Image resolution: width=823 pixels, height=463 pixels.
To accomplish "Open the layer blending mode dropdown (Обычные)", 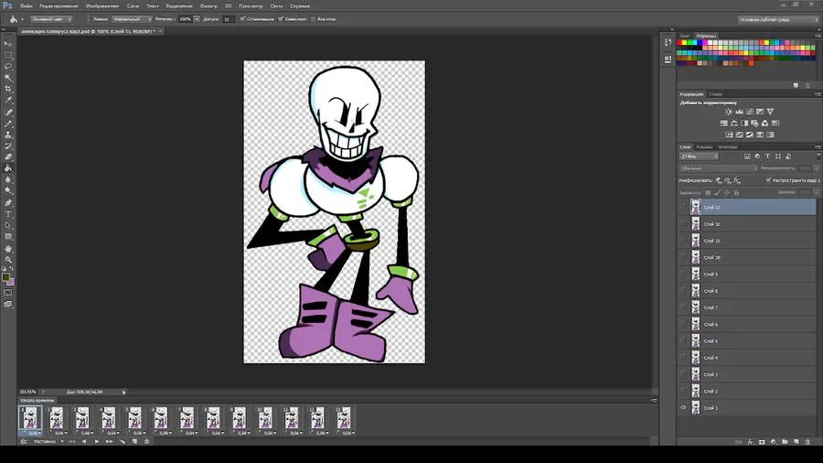I will (719, 168).
